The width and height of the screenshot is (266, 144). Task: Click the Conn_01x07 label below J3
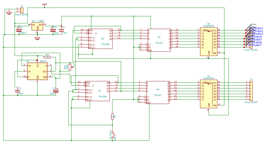tap(251, 102)
